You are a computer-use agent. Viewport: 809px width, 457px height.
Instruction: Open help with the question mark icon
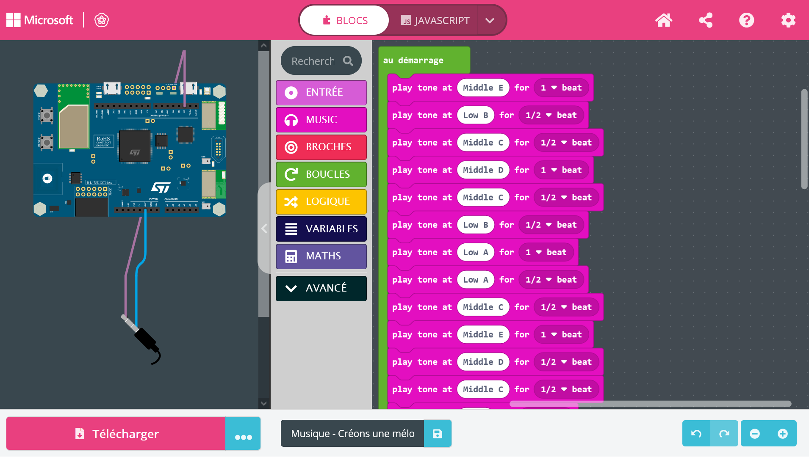click(x=746, y=20)
